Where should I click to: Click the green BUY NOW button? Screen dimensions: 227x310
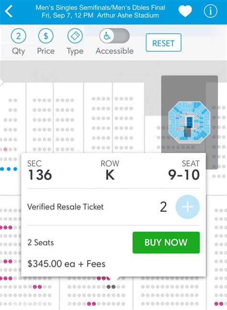coord(166,242)
